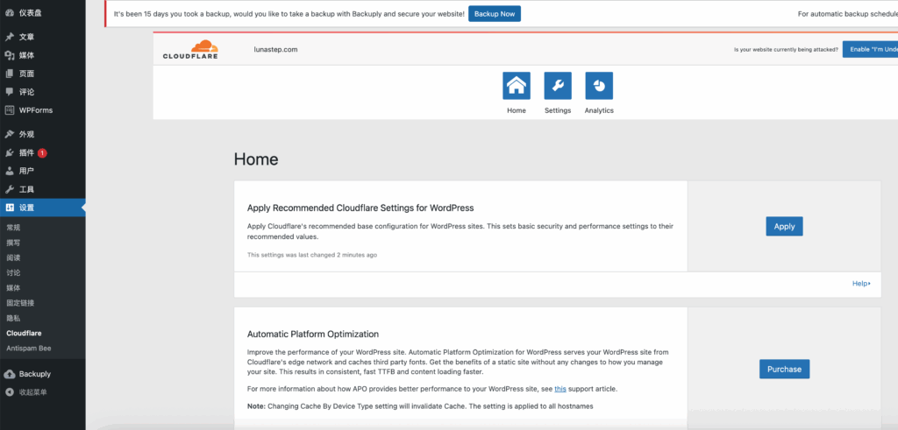The height and width of the screenshot is (430, 898).
Task: Click the red plugin update badge
Action: [x=42, y=153]
